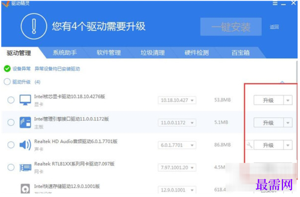300x197 pixels.
Task: Collapse the 驱动升级 list with up chevron
Action: click(x=282, y=82)
